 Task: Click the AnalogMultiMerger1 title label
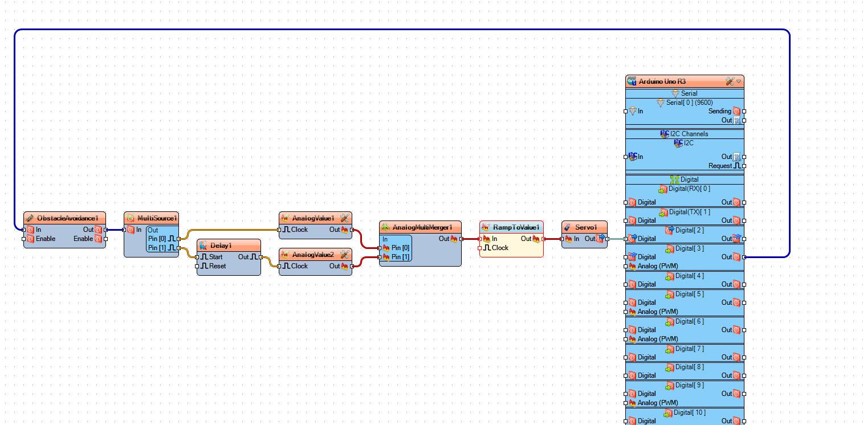[x=422, y=227]
